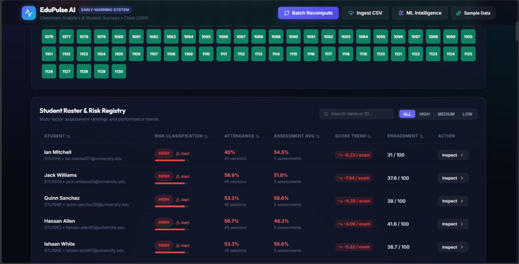Filter roster by MEDIUM risk
The height and width of the screenshot is (264, 519).
click(x=446, y=114)
